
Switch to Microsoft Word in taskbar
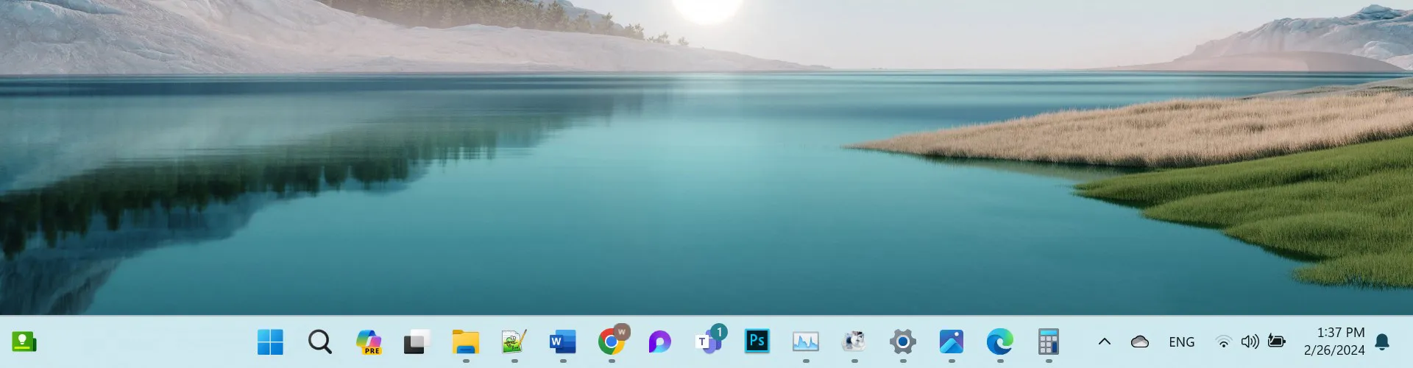click(562, 342)
